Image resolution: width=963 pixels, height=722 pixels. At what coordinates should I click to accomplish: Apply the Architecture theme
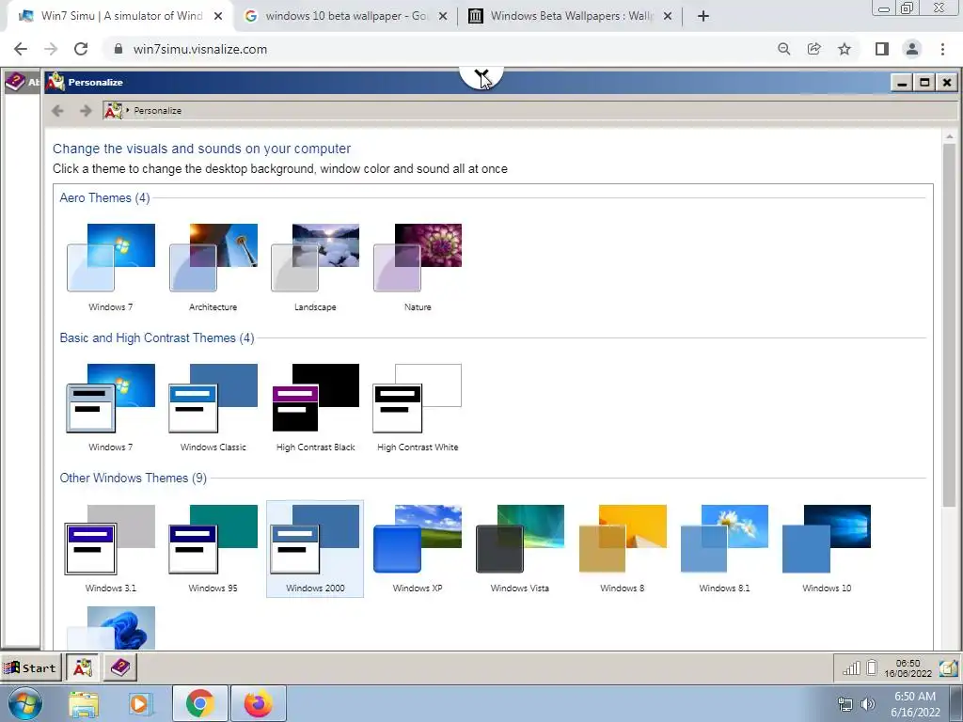(x=213, y=267)
